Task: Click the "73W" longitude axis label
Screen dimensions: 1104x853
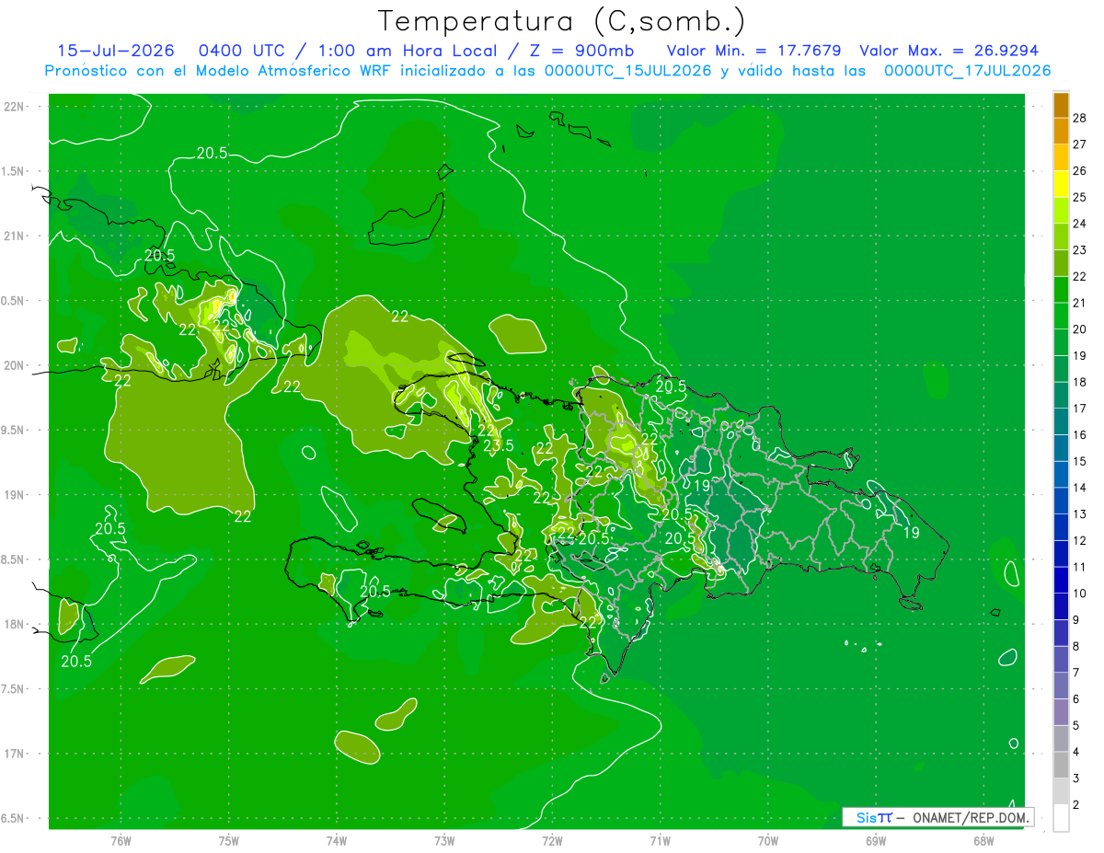Action: 444,840
